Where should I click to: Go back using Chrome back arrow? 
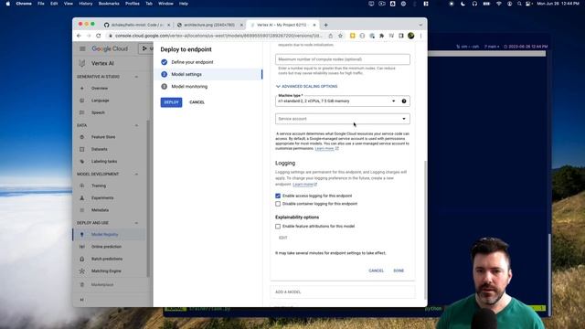click(x=79, y=36)
